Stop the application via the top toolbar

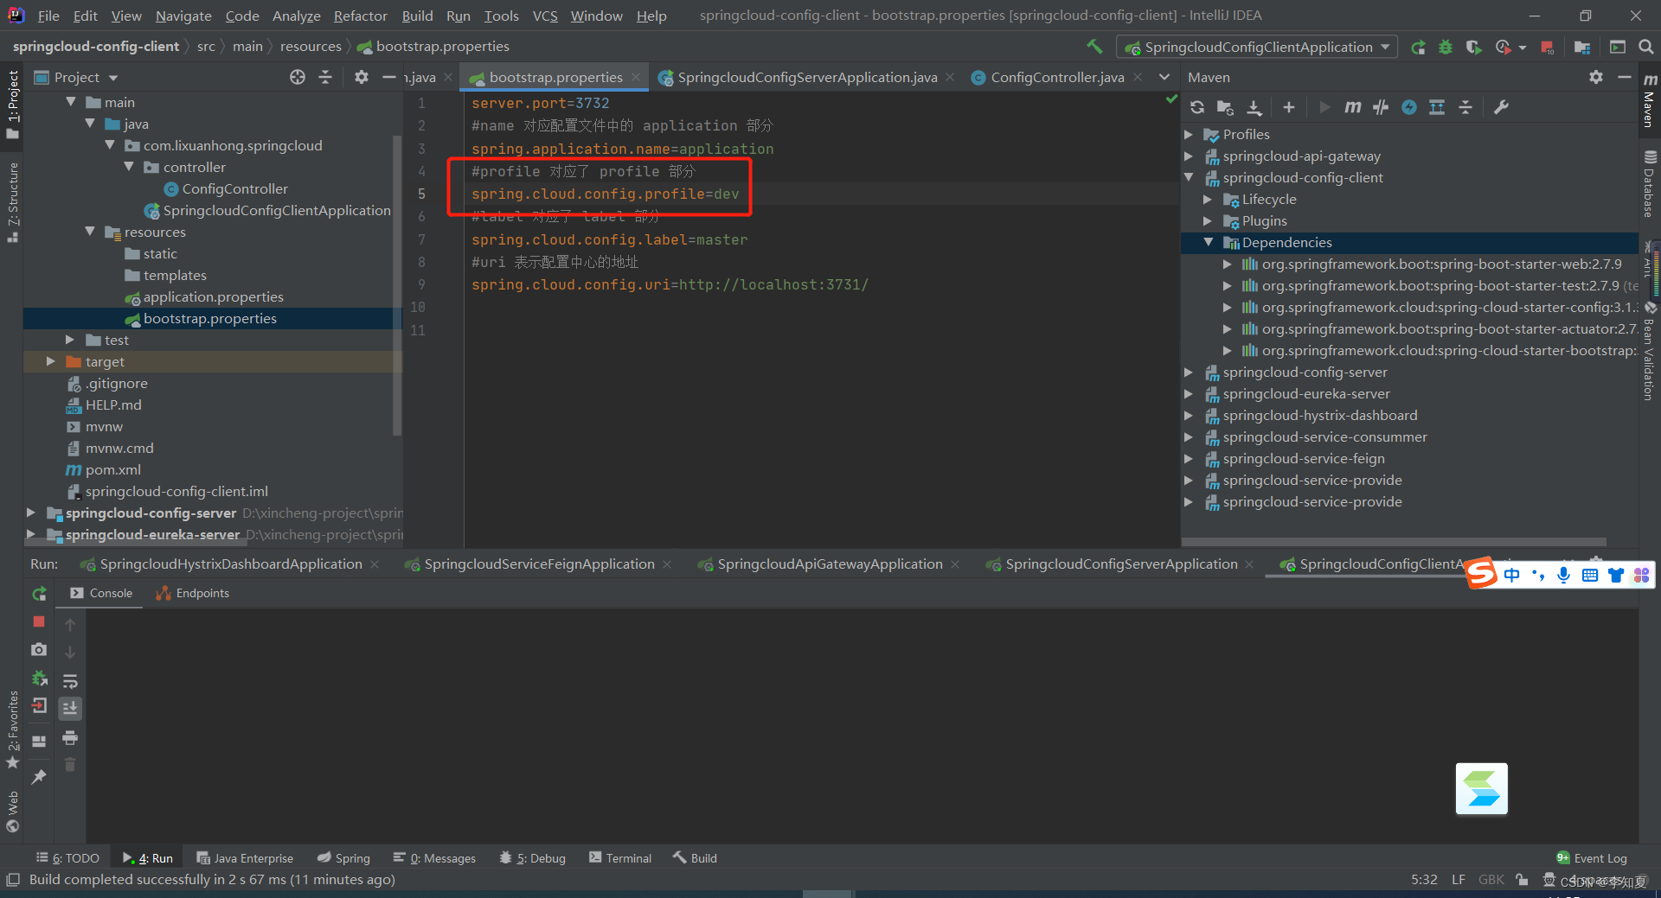coord(1548,48)
